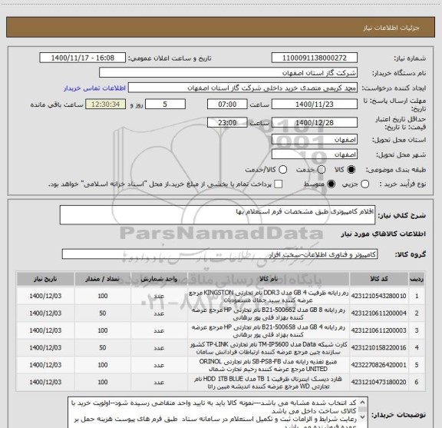The width and height of the screenshot is (442, 428).
Task: Click product code 4231210611200003
Action: click(378, 330)
